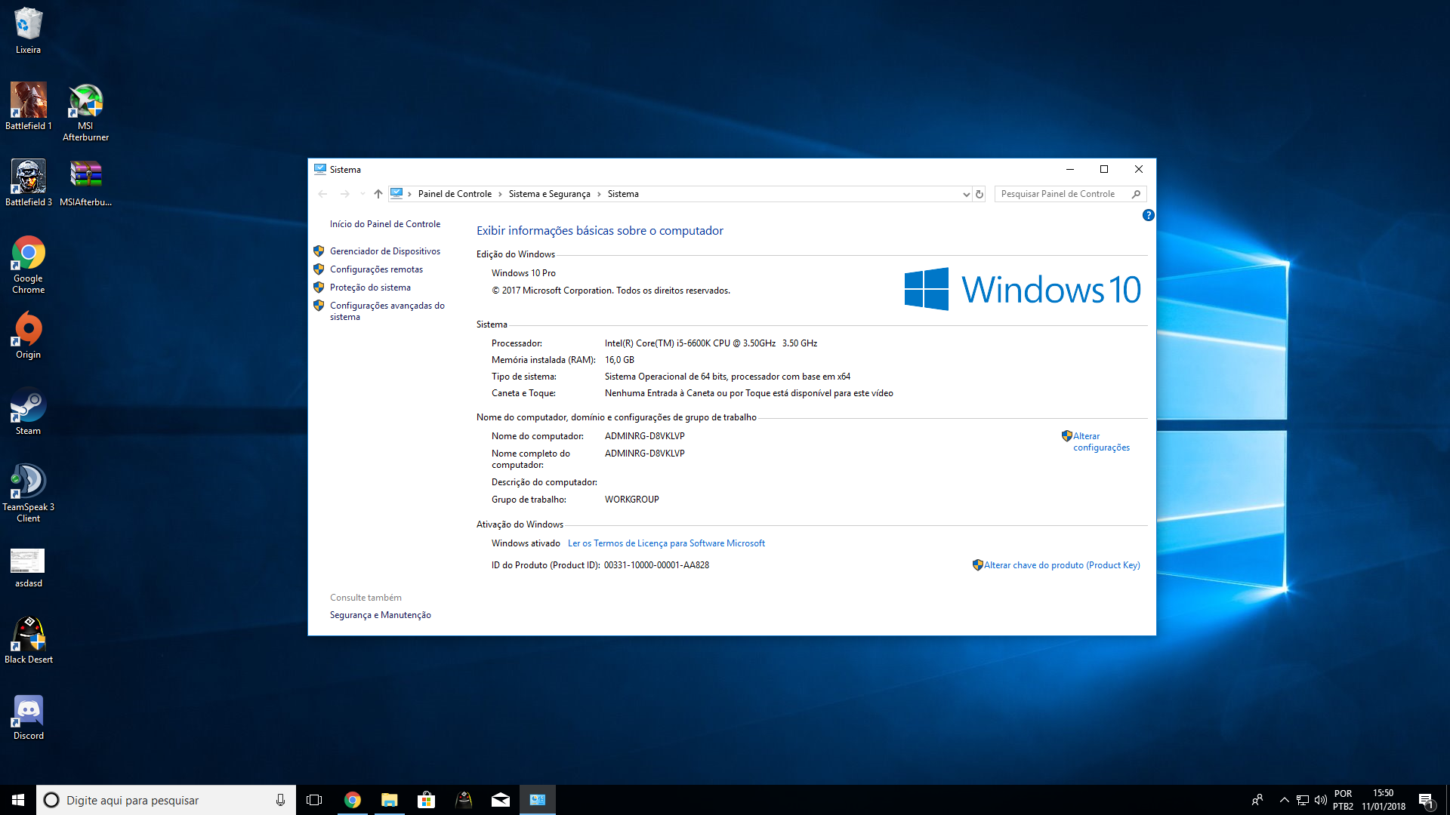Open Mail app from the taskbar
The image size is (1450, 815).
point(501,800)
